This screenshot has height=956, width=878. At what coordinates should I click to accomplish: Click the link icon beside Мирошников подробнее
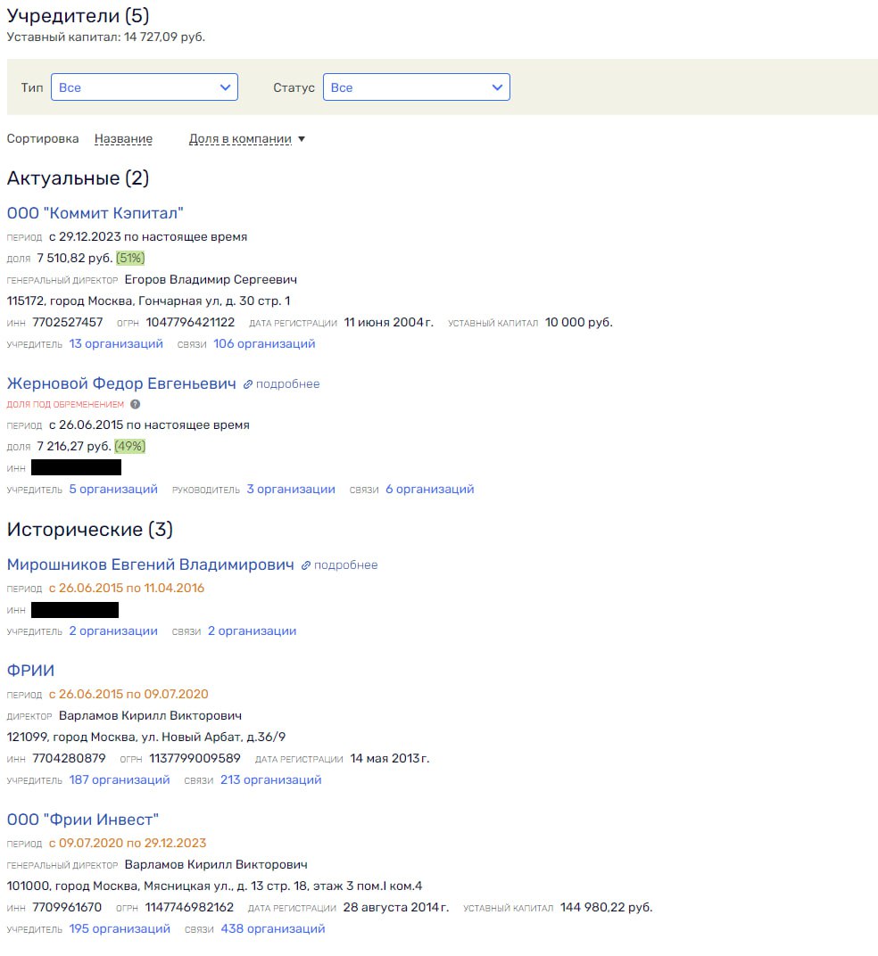click(306, 565)
